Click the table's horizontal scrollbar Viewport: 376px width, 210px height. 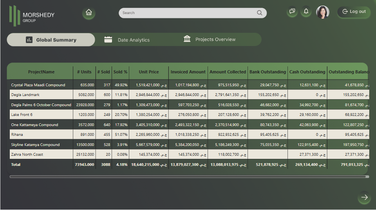click(189, 177)
